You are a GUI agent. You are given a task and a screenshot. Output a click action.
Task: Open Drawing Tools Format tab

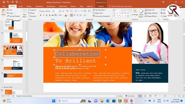click(x=101, y=6)
